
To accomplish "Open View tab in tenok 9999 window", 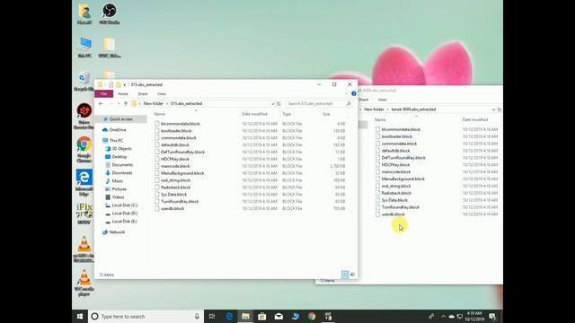I will pos(382,100).
